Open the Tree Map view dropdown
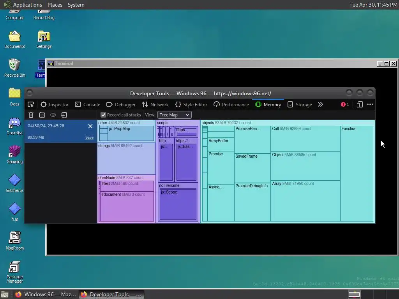399x299 pixels. 174,115
